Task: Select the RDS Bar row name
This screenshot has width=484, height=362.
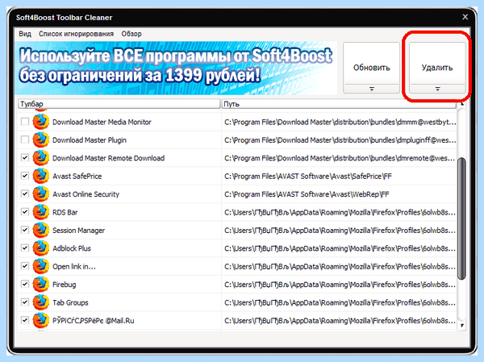Action: click(65, 212)
